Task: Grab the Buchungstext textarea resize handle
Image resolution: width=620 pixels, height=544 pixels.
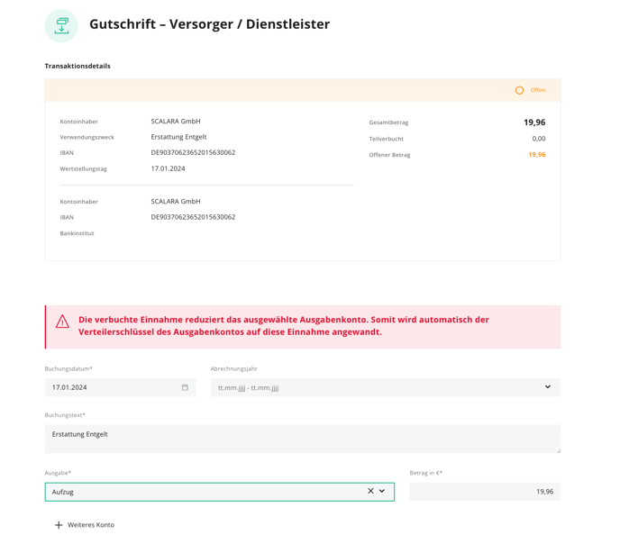Action: (x=559, y=450)
